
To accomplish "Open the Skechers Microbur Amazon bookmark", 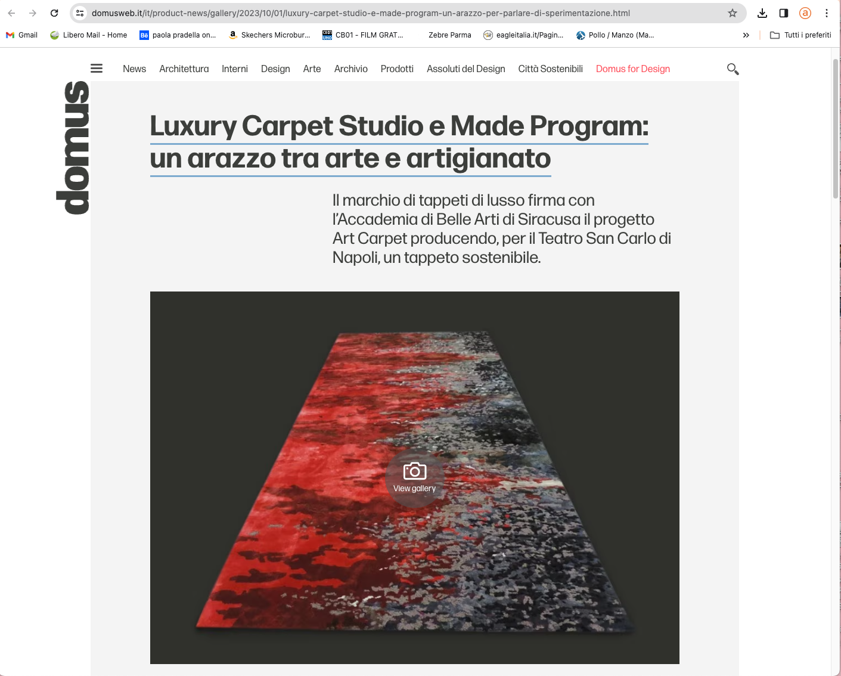I will click(269, 35).
